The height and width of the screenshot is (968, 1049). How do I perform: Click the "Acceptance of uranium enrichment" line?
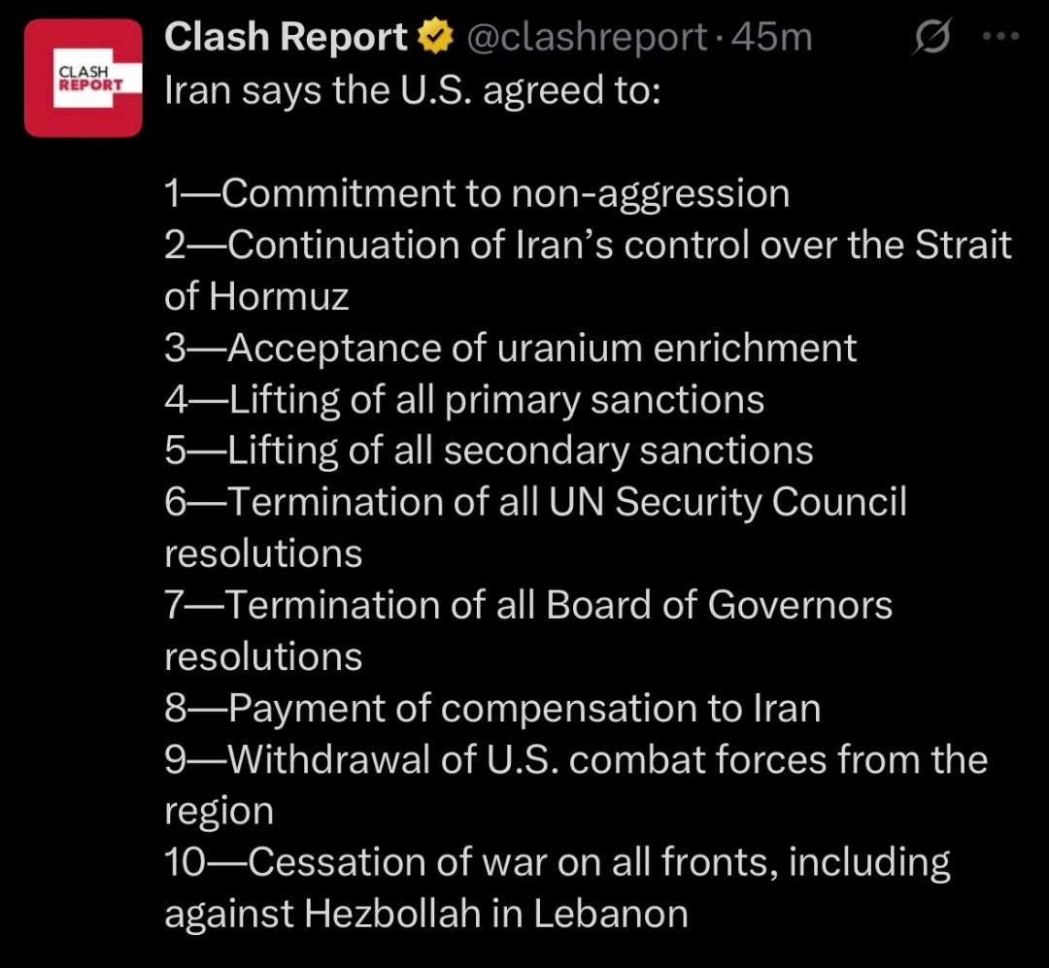[x=510, y=348]
